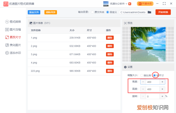Select the 3.png file name
176x113 pixels.
34,54
